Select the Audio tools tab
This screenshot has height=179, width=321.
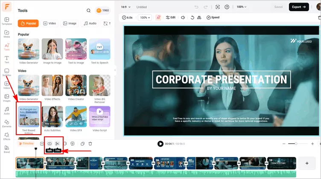click(90, 23)
